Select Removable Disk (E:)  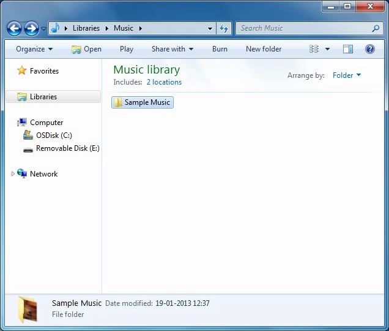click(x=67, y=148)
